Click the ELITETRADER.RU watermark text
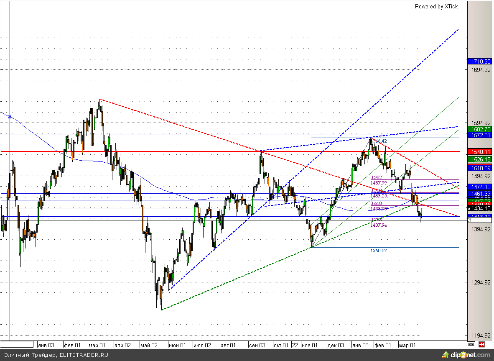Screen dimensions: 494x361 pos(84,355)
